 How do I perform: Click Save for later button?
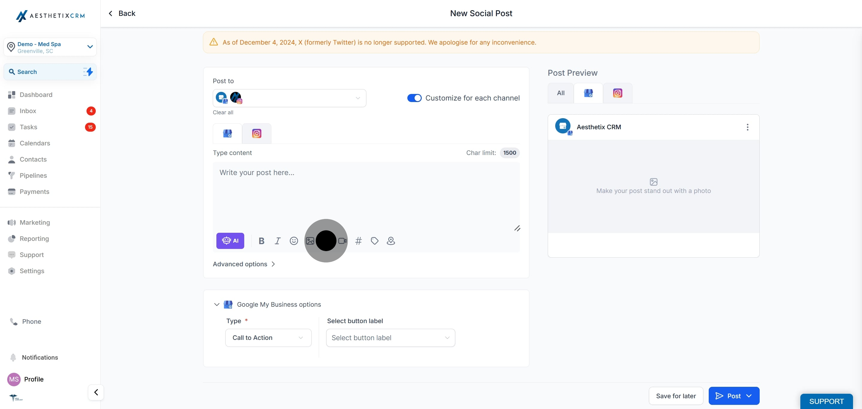[x=676, y=396]
